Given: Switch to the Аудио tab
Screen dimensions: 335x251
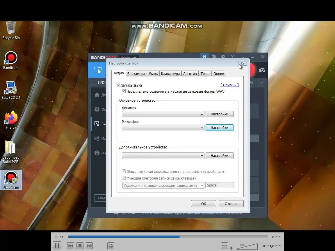Looking at the screenshot, I should [x=119, y=73].
